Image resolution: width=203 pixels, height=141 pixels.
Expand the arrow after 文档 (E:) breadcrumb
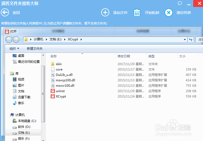[x=65, y=39]
